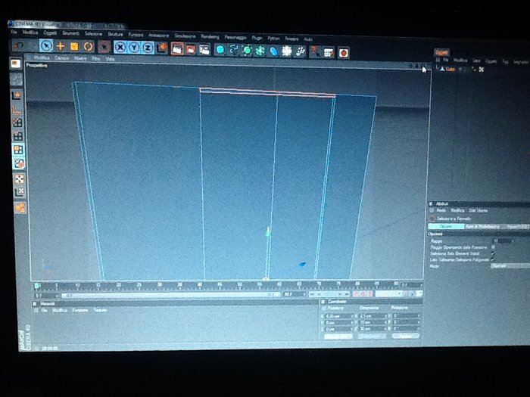Toggle Raggio Dipendente dalla Pressione checkbox

coord(493,247)
